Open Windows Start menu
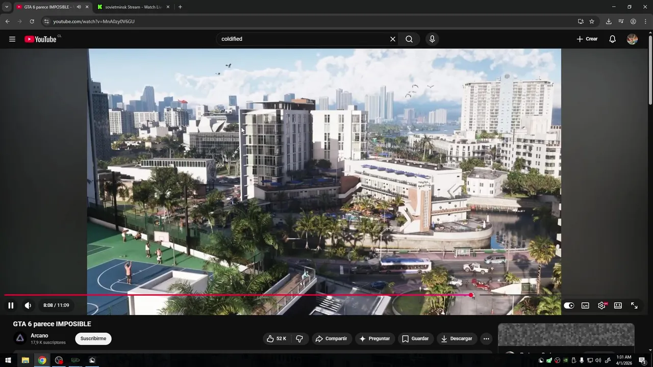This screenshot has width=653, height=367. pos(8,360)
